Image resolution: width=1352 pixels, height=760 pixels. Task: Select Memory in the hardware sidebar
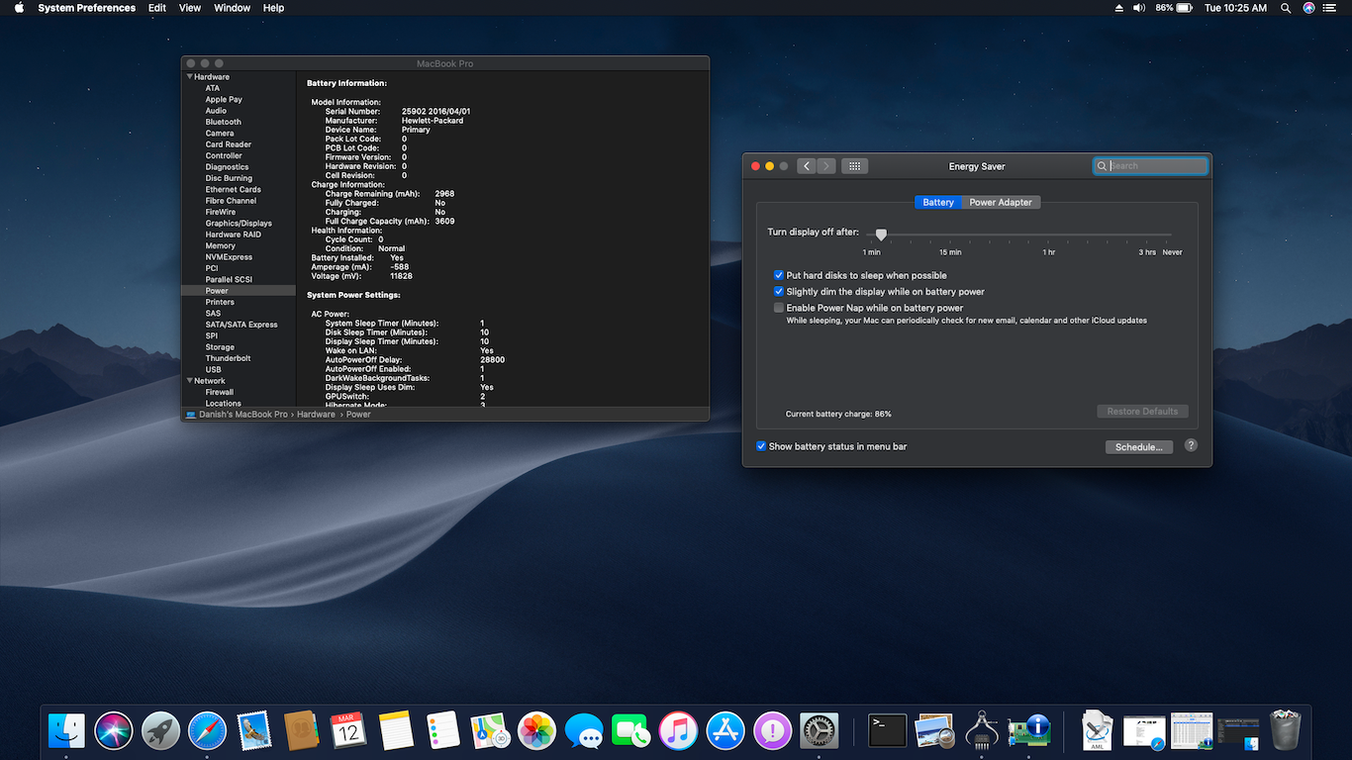point(221,245)
